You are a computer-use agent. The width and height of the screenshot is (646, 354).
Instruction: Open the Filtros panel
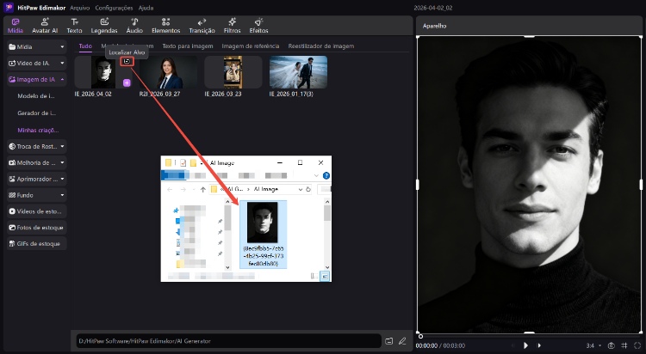[x=232, y=25]
